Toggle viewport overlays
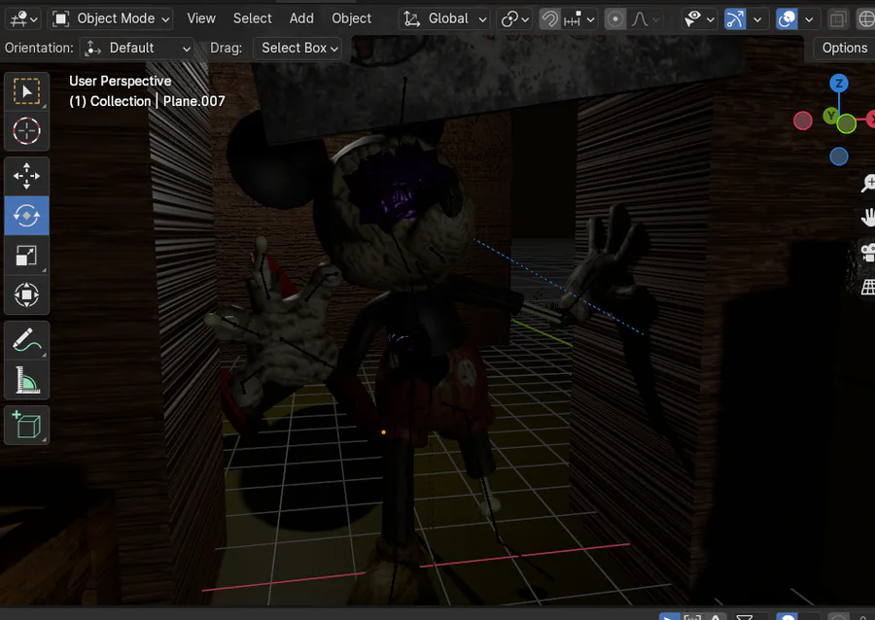Image resolution: width=875 pixels, height=620 pixels. pos(787,19)
